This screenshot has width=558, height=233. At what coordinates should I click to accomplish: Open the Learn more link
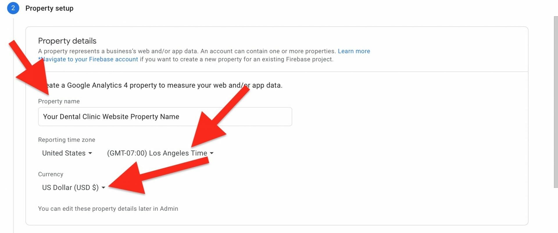tap(354, 51)
